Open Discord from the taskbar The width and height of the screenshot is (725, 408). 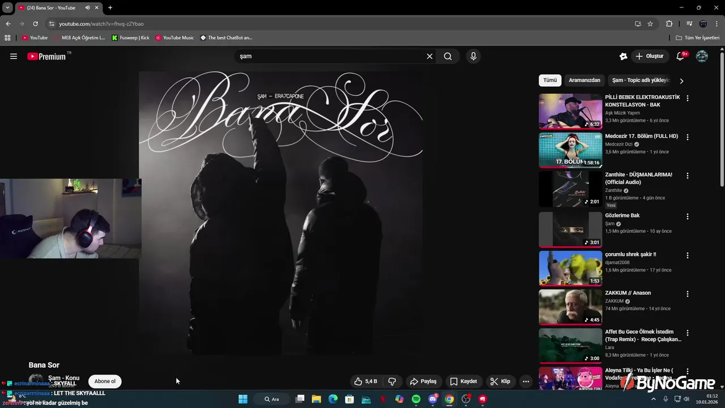coord(433,399)
